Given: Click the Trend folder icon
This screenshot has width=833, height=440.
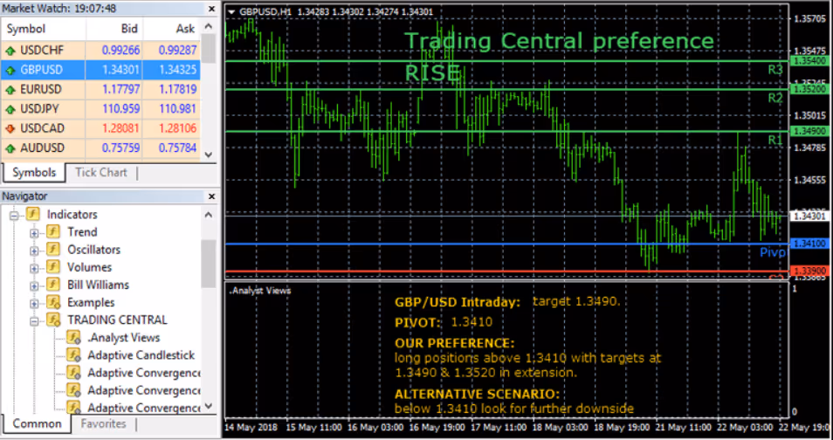Looking at the screenshot, I should [53, 231].
